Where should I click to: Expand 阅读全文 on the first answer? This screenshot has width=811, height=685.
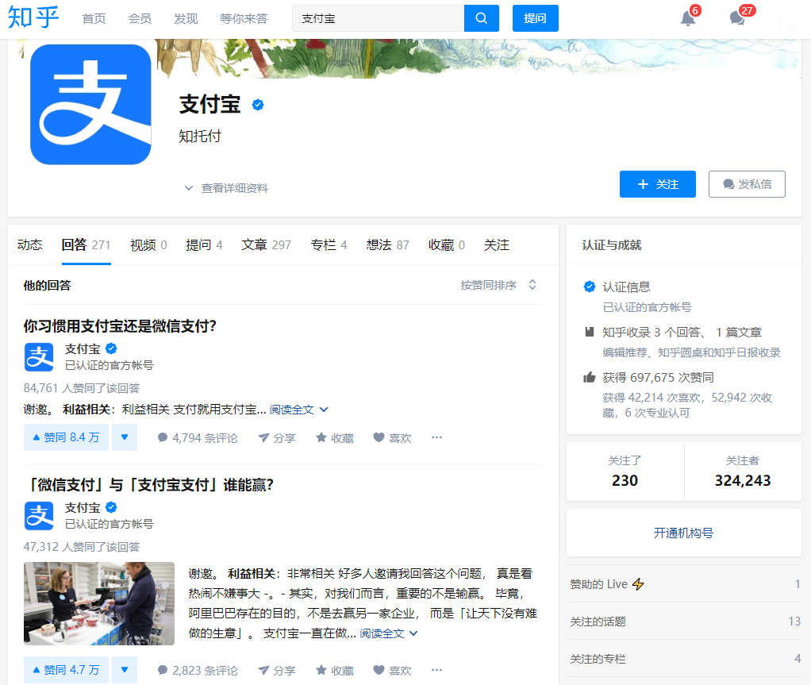point(298,410)
